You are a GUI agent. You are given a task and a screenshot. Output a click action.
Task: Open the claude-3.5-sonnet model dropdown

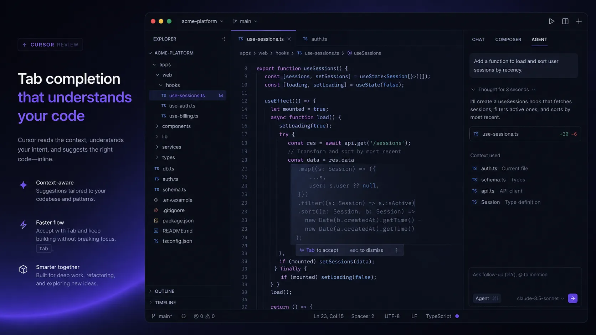point(540,299)
